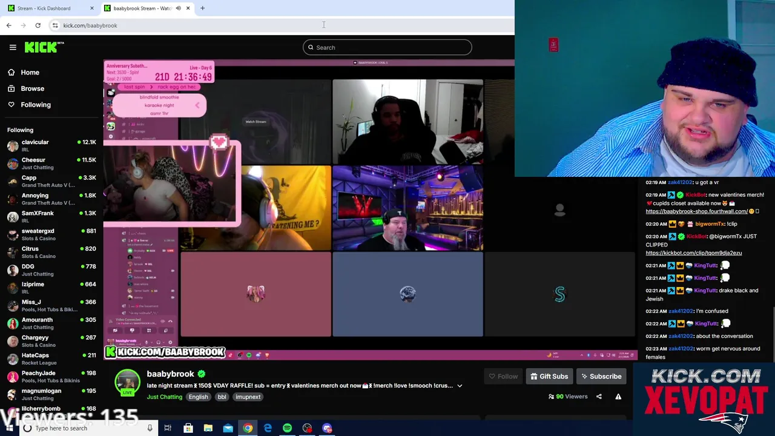Open Chargeyy channel in Following list
Screen dimensions: 775x436
tap(51, 341)
